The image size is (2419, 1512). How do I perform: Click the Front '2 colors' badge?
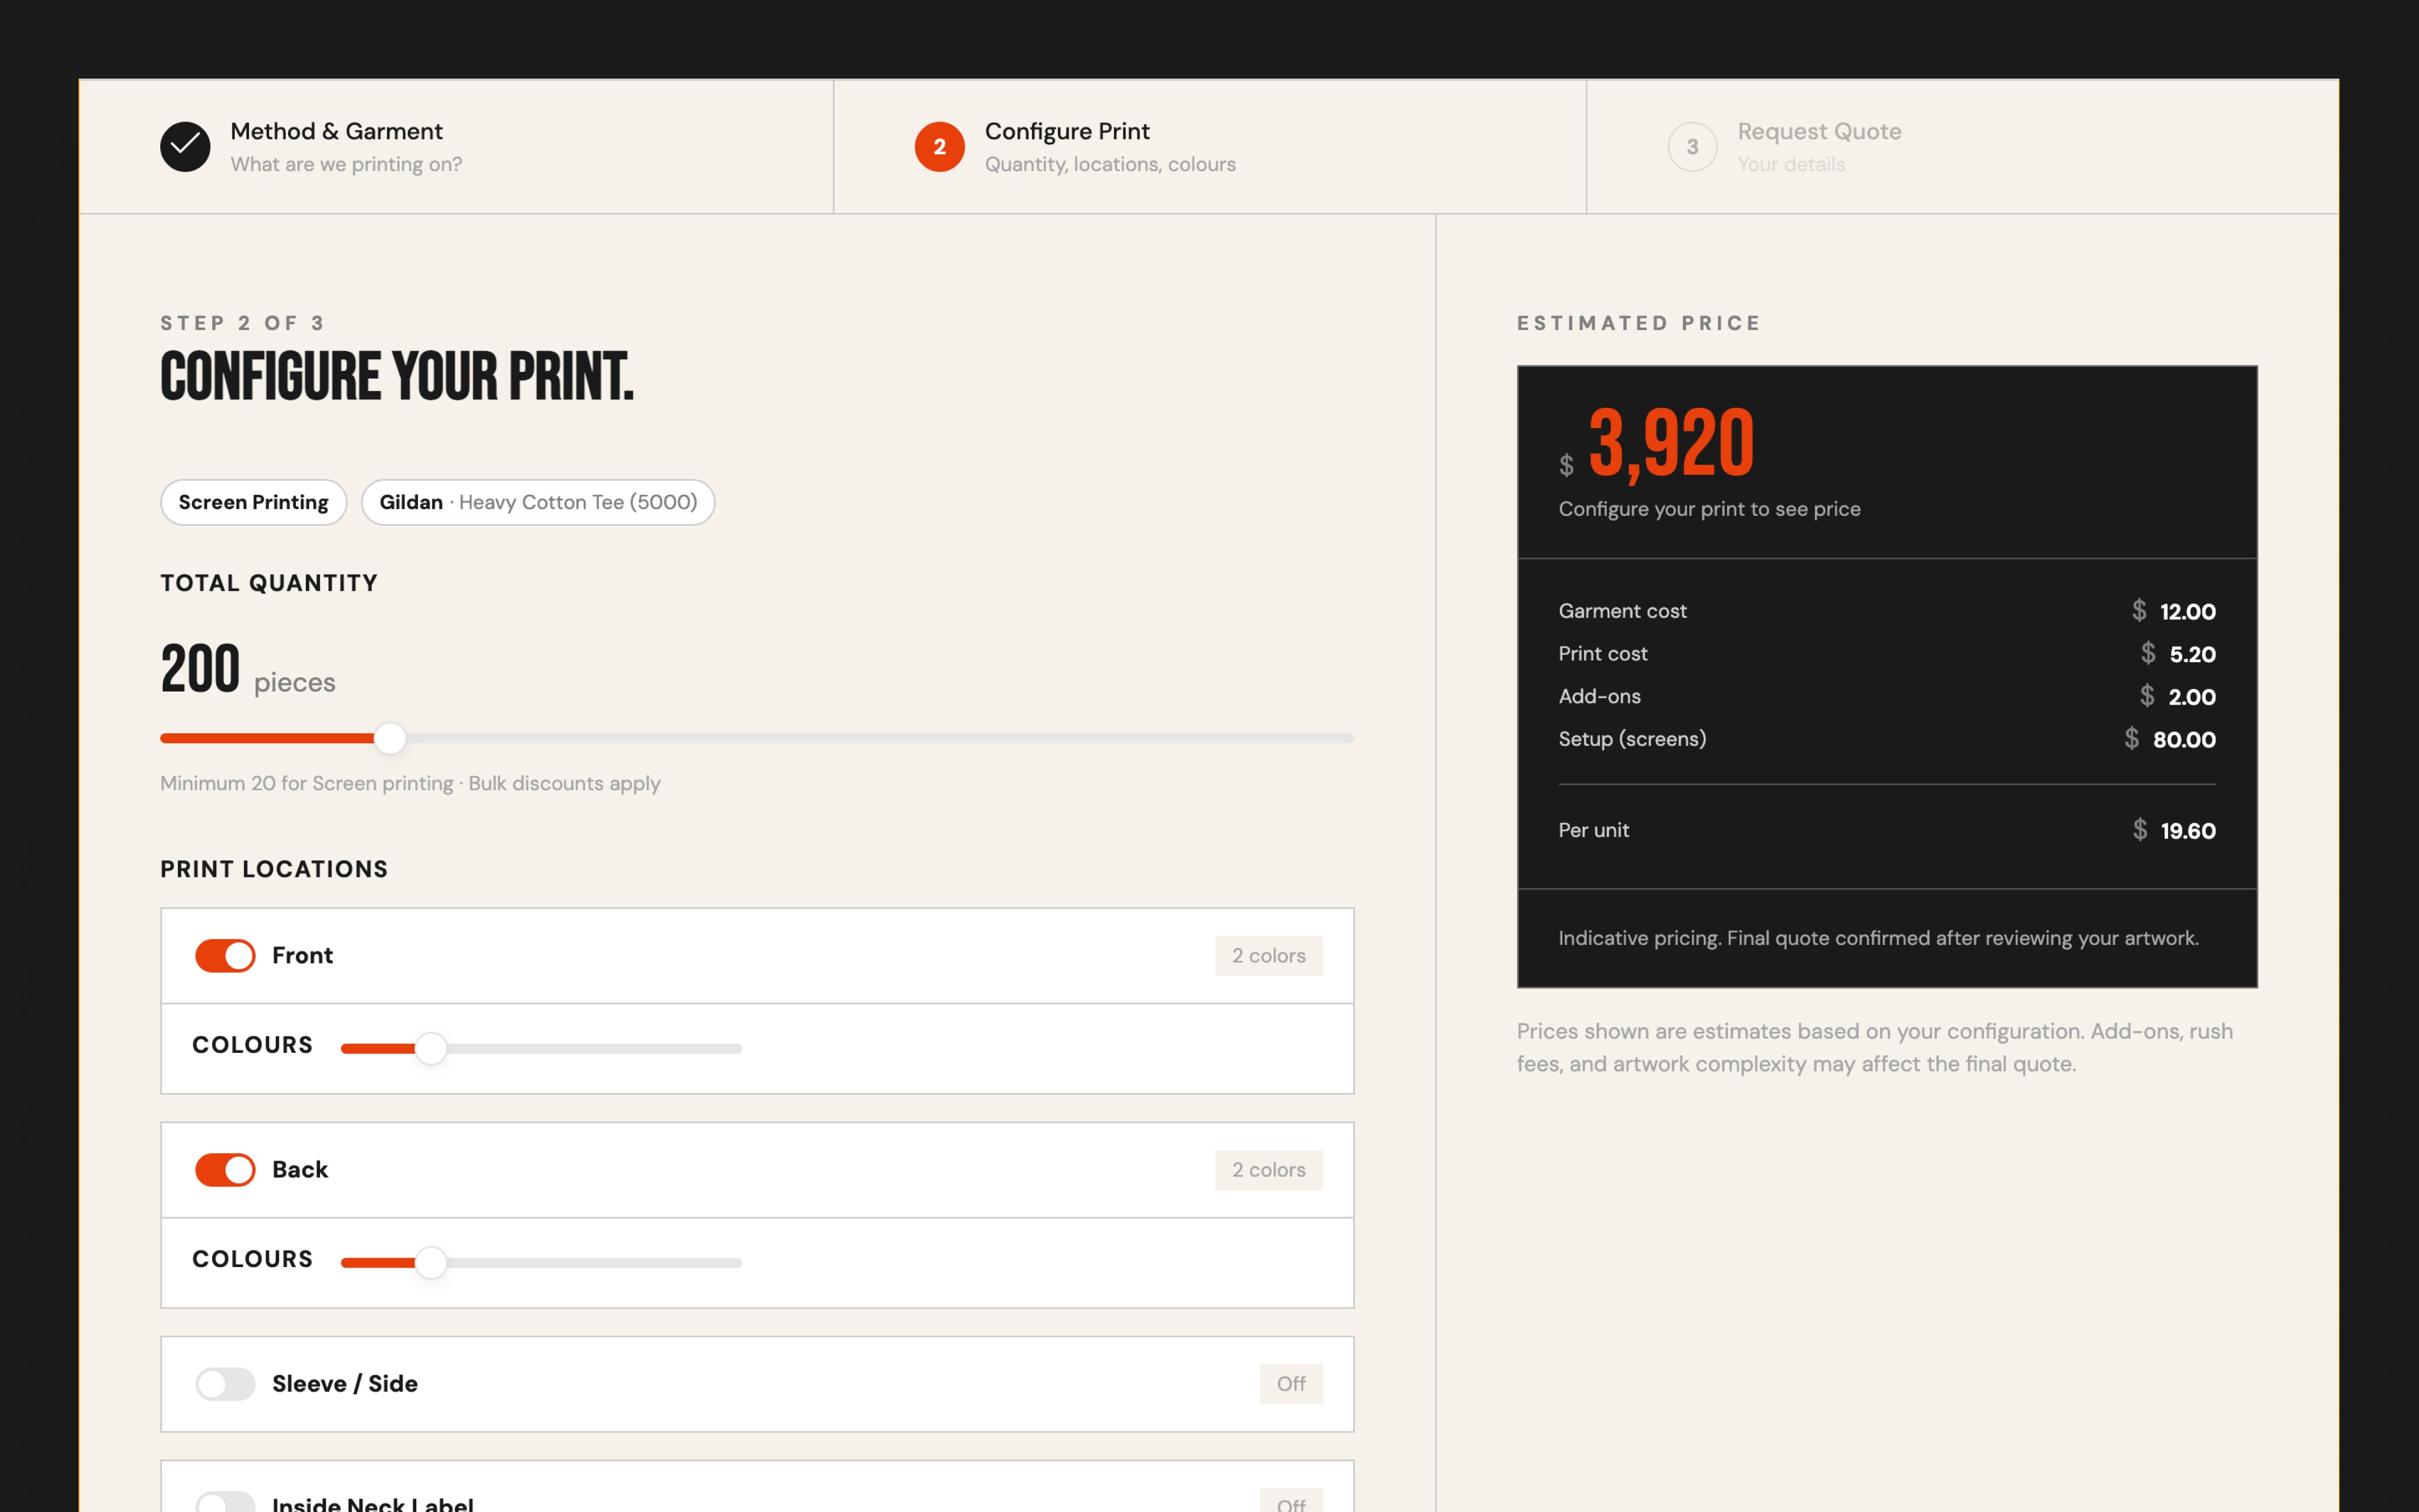[1268, 956]
